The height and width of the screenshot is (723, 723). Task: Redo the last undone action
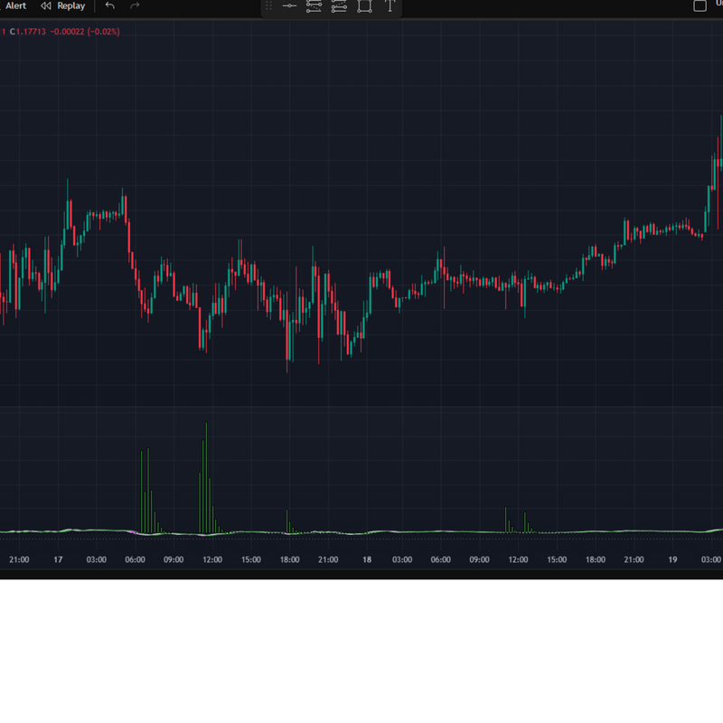point(135,6)
